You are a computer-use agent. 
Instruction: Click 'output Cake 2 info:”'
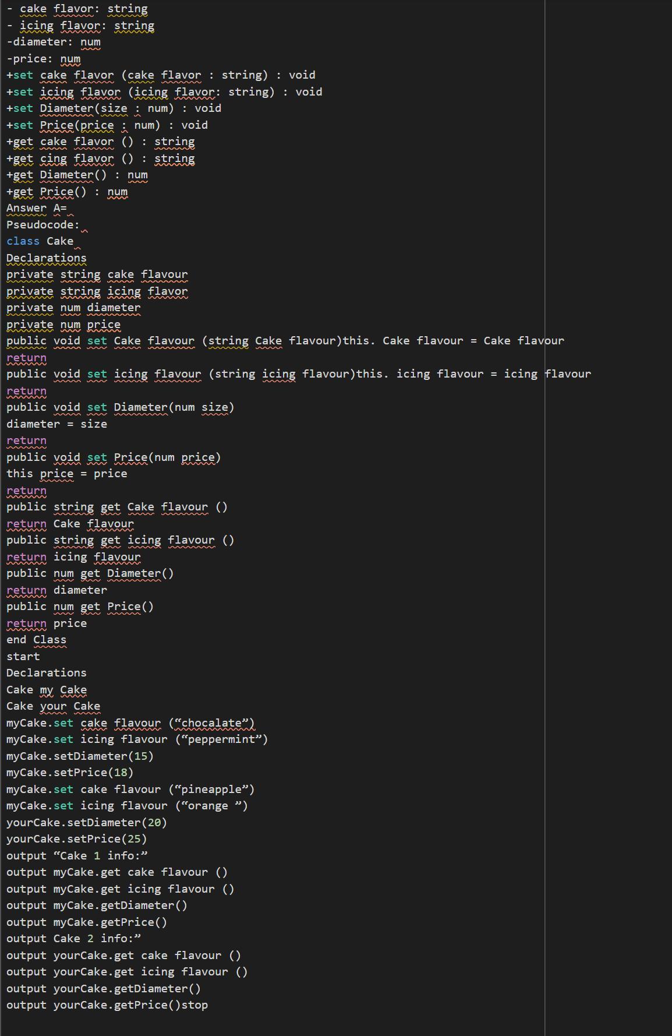click(74, 939)
